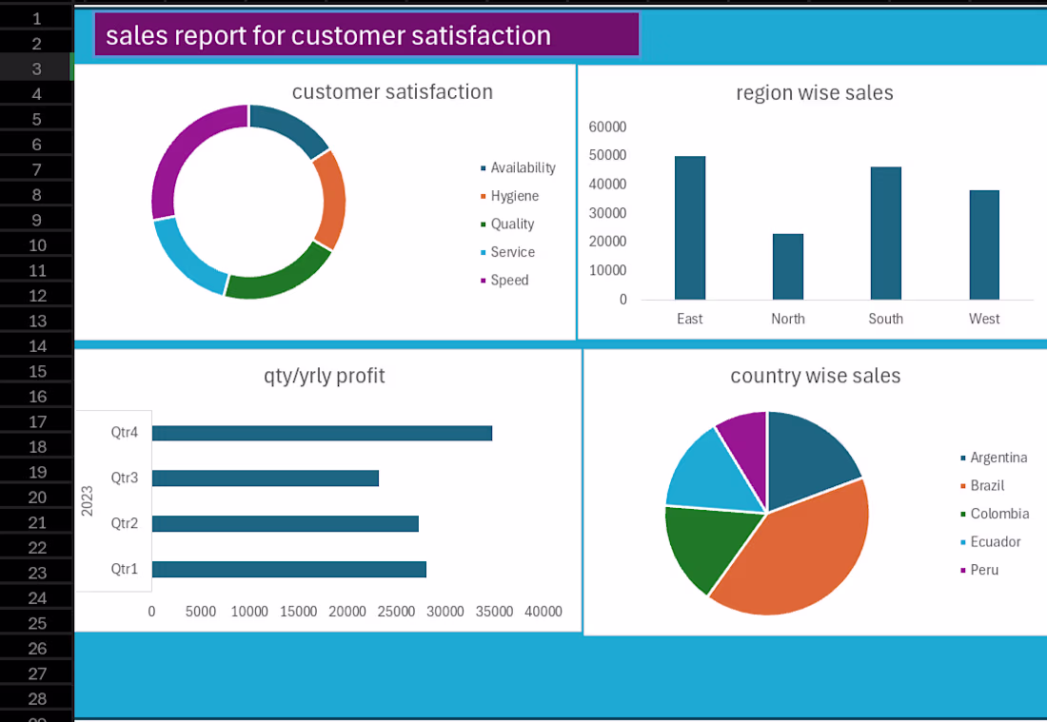Viewport: 1047px width, 722px height.
Task: Select row header 1
Action: tap(36, 19)
